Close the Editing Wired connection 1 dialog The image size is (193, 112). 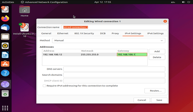click(165, 21)
